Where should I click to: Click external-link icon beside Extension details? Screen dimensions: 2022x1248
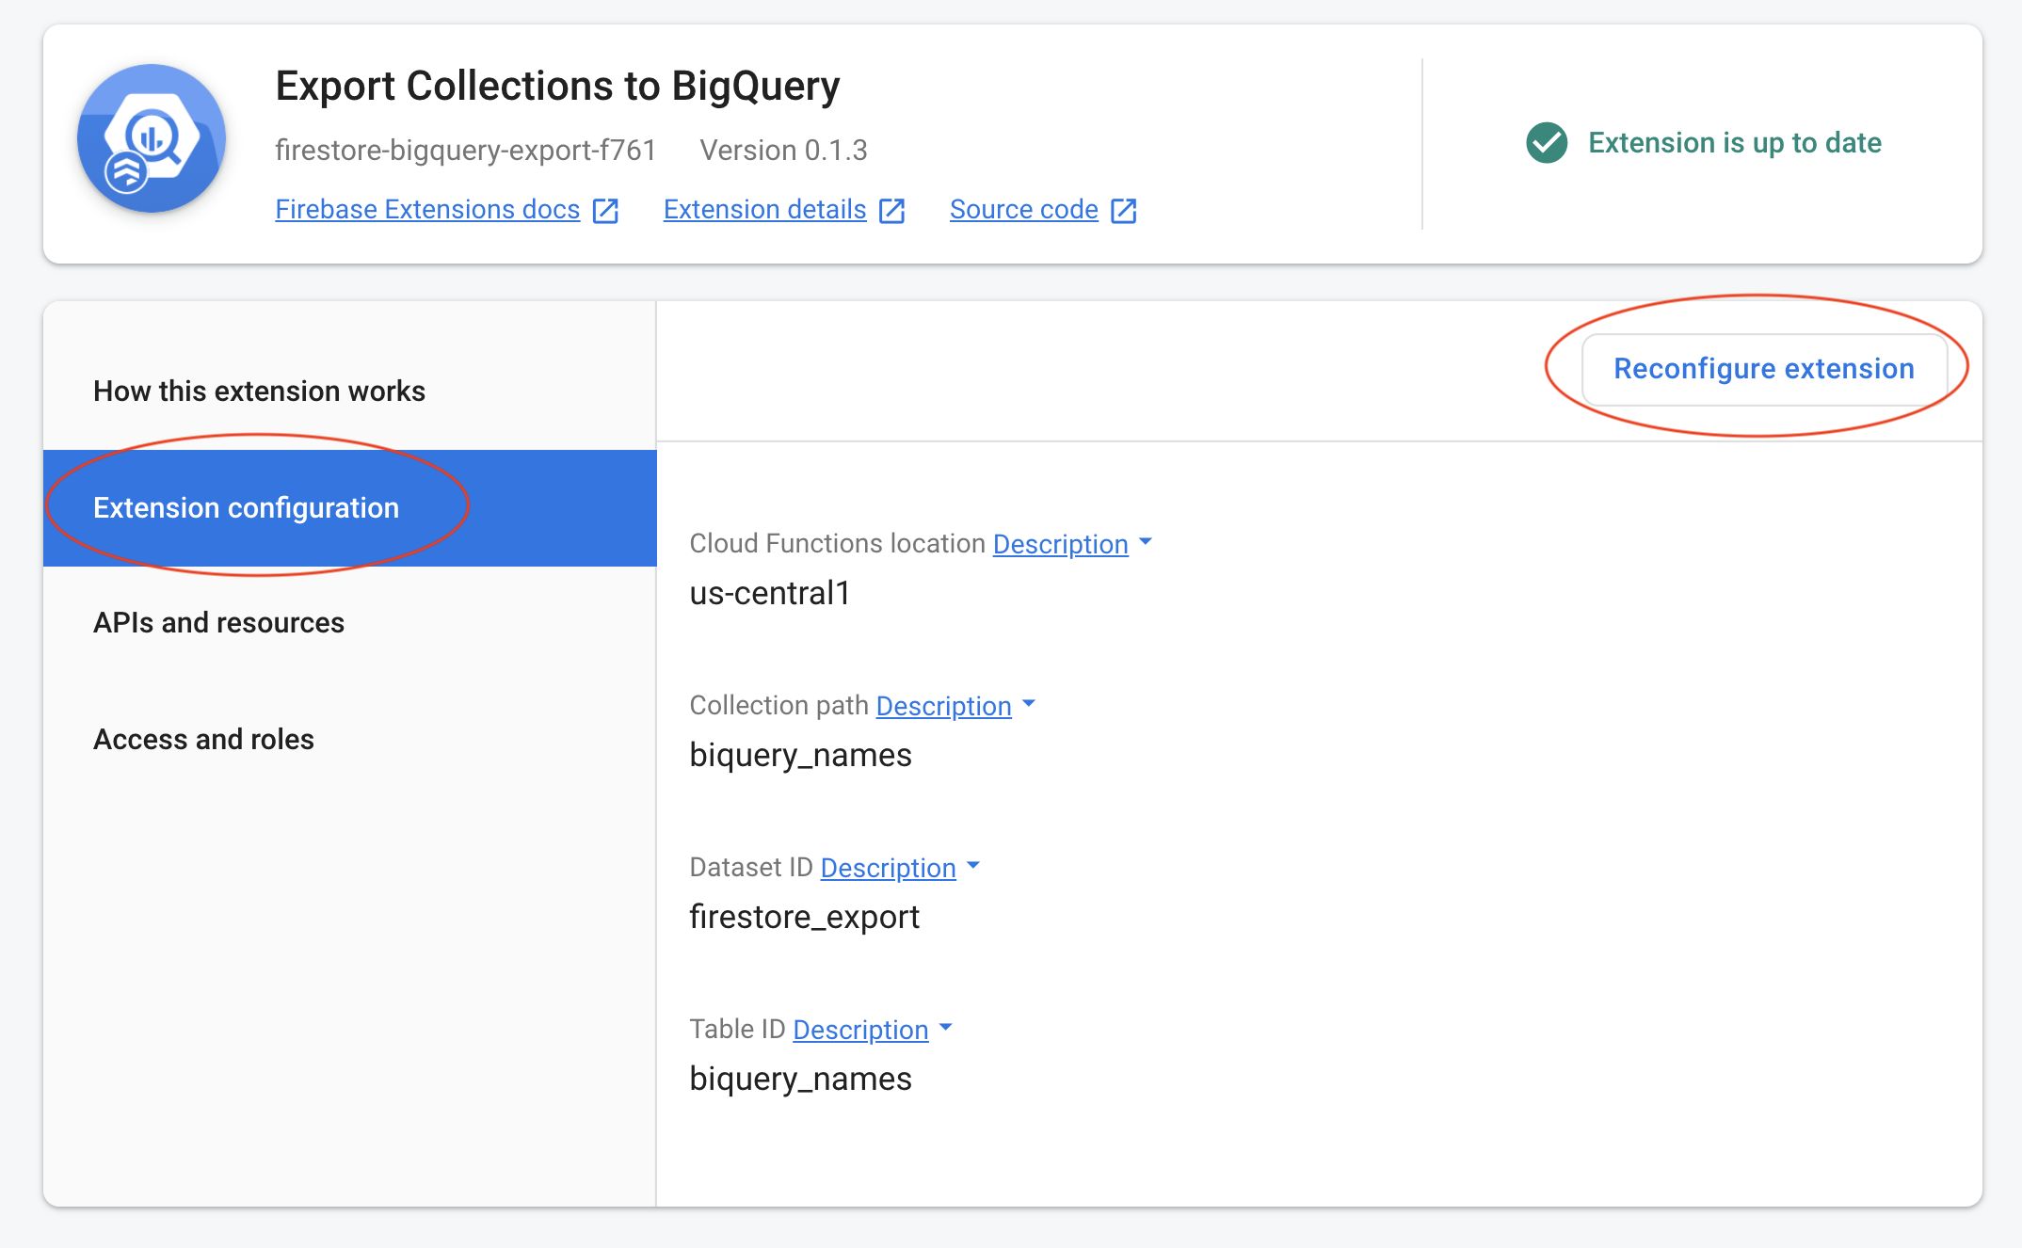(x=891, y=211)
